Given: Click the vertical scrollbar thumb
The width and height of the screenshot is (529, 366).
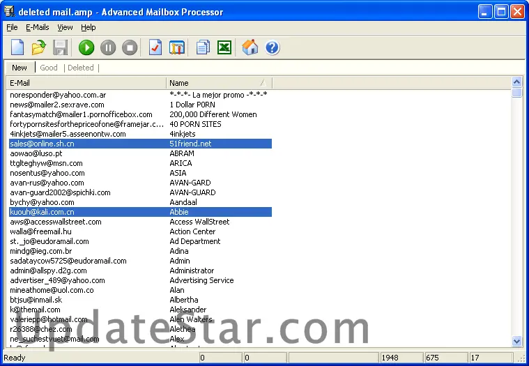Looking at the screenshot, I should (516, 92).
